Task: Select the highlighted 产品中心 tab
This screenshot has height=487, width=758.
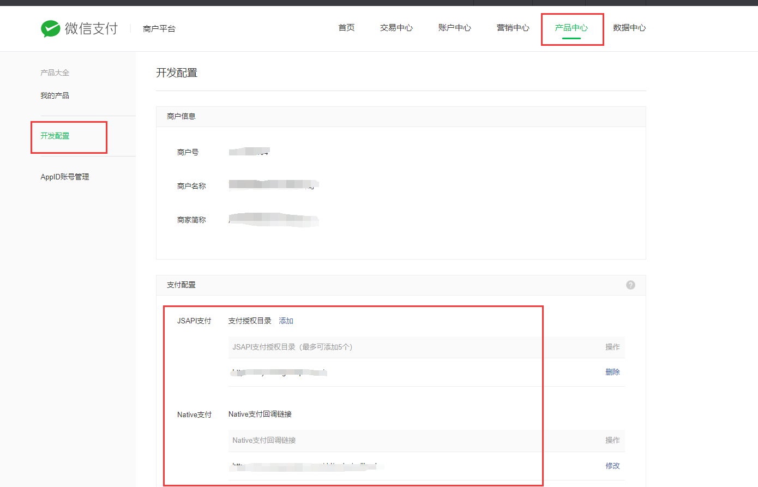Action: 571,27
